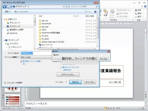Sort by the サイズ size column header
The image size is (148, 111).
pyautogui.click(x=76, y=16)
